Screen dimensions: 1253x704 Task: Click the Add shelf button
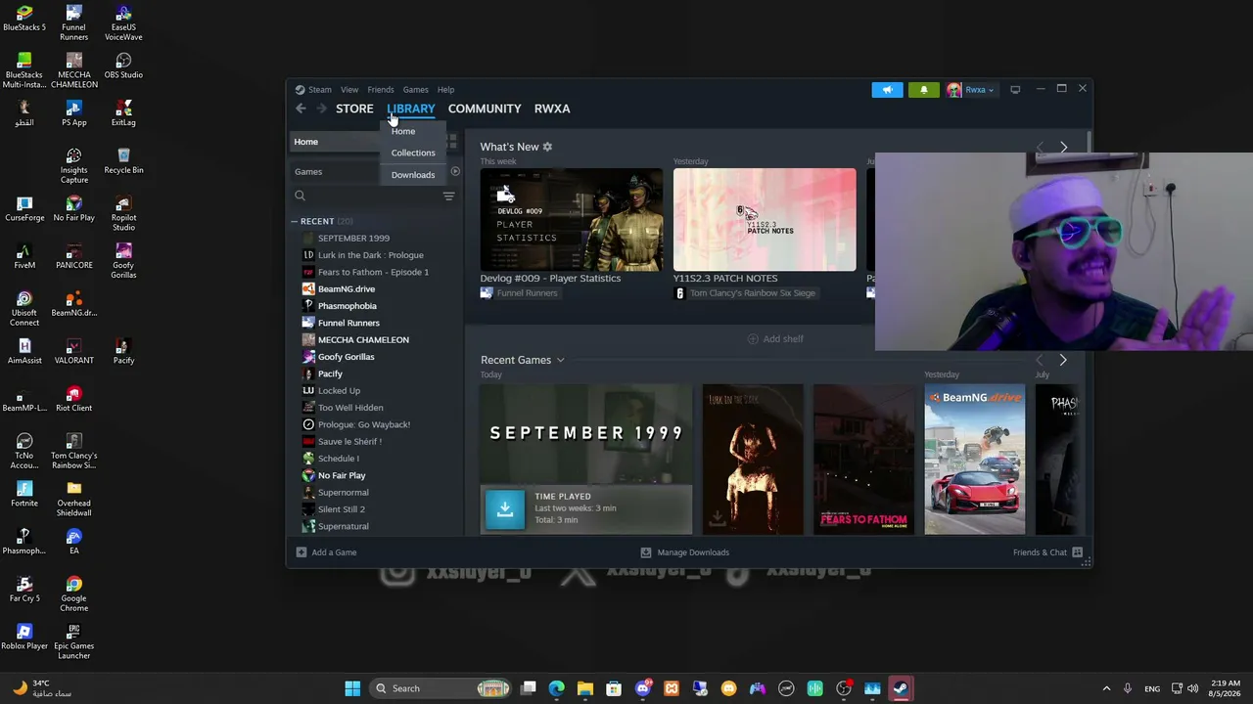775,339
